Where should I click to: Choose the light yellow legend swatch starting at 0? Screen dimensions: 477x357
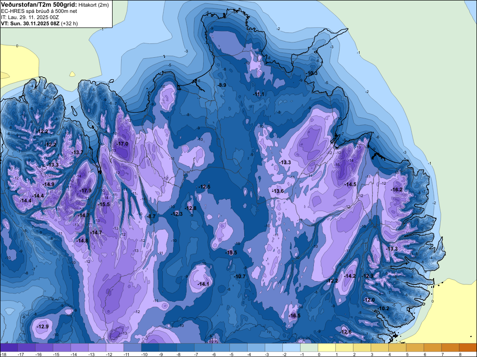point(327,347)
